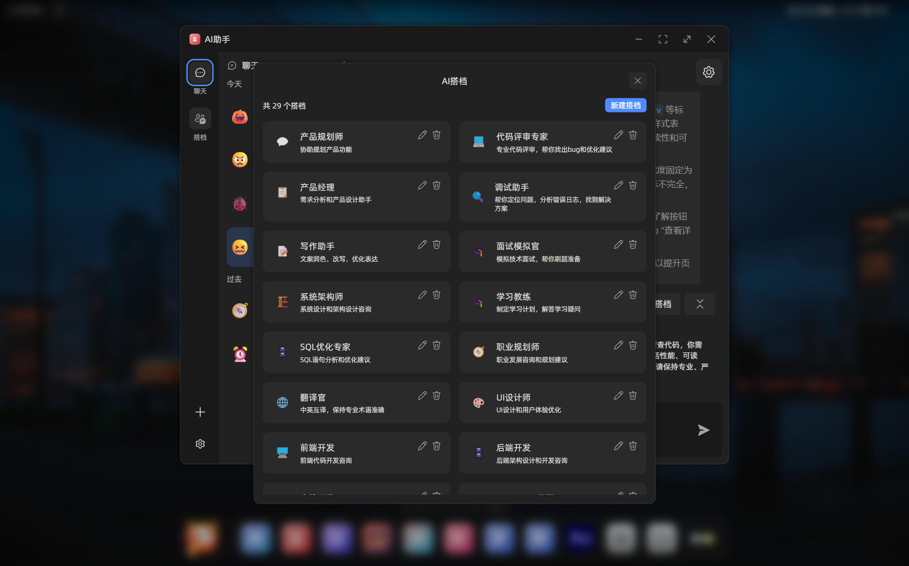Delete the SQL优化专家 partner
This screenshot has width=909, height=566.
(436, 345)
